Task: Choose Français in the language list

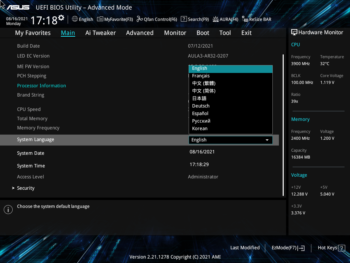Action: click(x=231, y=76)
